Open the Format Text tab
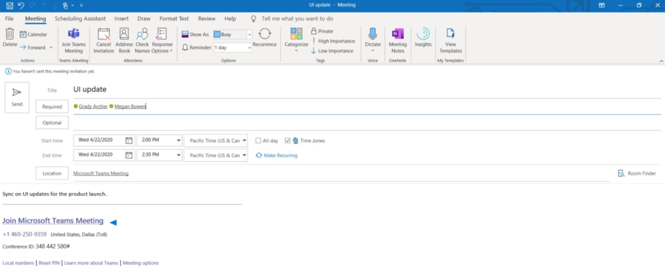This screenshot has height=272, width=665. 174,19
